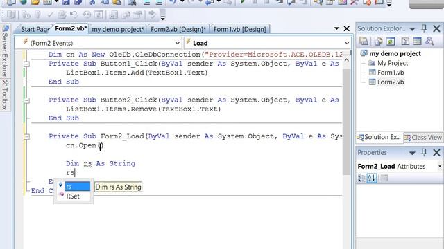This screenshot has height=249, width=444.
Task: Open the Server Explorer side tab
Action: (x=5, y=51)
